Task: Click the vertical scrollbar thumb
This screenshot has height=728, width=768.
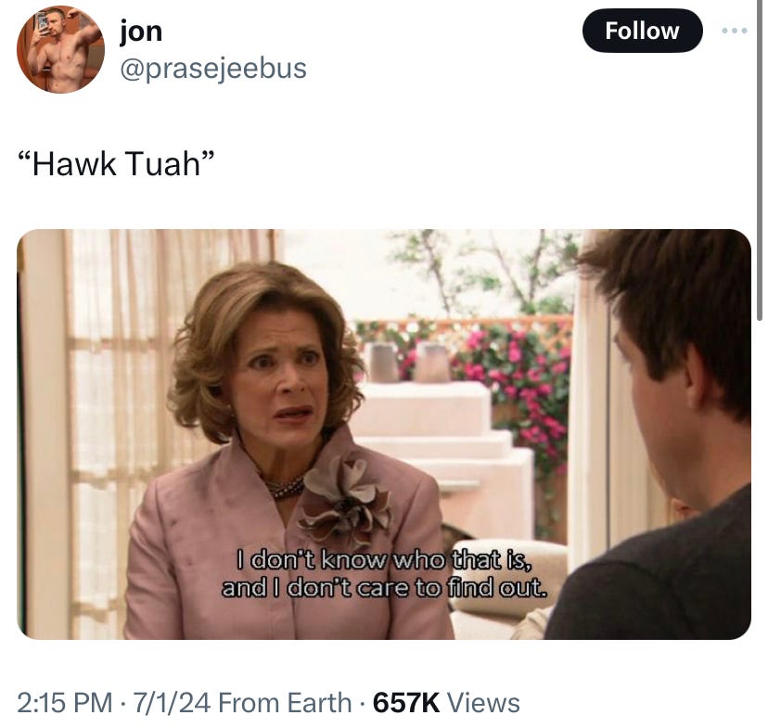Action: click(760, 160)
